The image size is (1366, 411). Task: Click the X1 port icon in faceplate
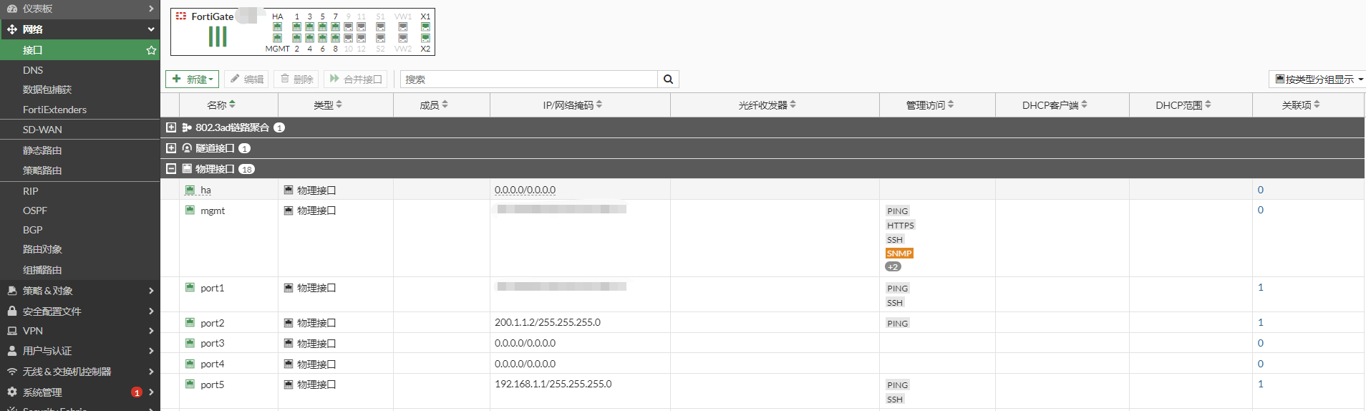425,27
